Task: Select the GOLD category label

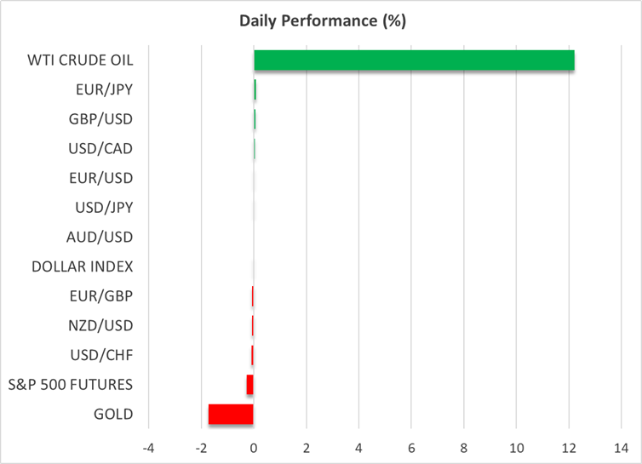Action: [113, 415]
